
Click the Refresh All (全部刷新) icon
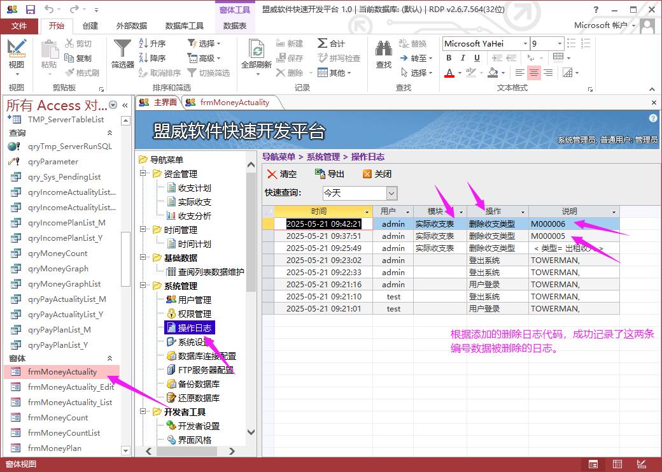pos(257,50)
